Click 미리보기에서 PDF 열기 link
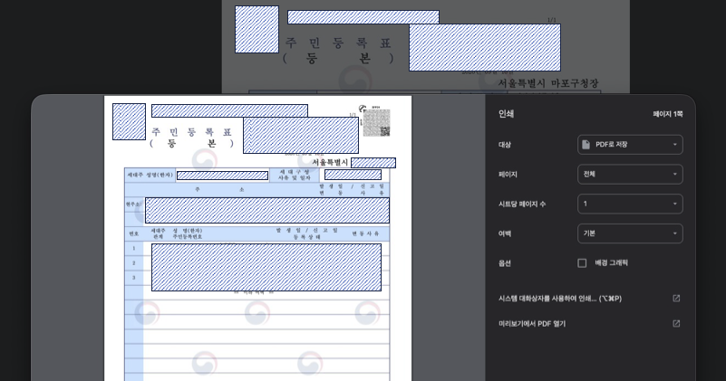Screen dimensions: 726x381 (532, 324)
